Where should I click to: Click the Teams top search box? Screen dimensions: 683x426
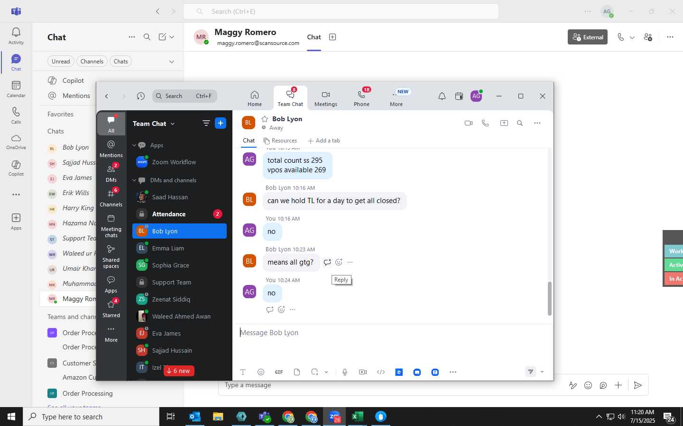point(341,11)
